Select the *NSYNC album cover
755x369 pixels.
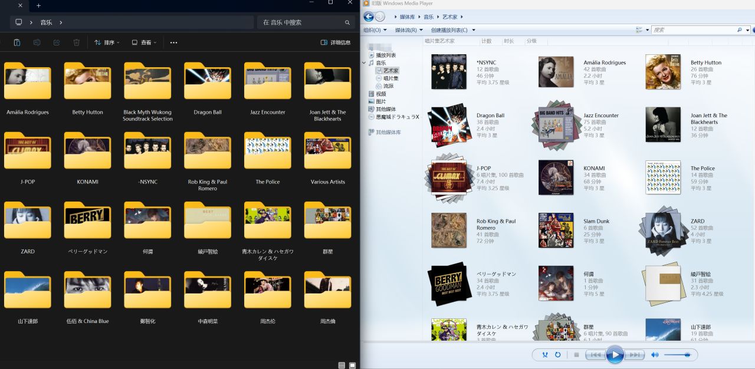(449, 72)
